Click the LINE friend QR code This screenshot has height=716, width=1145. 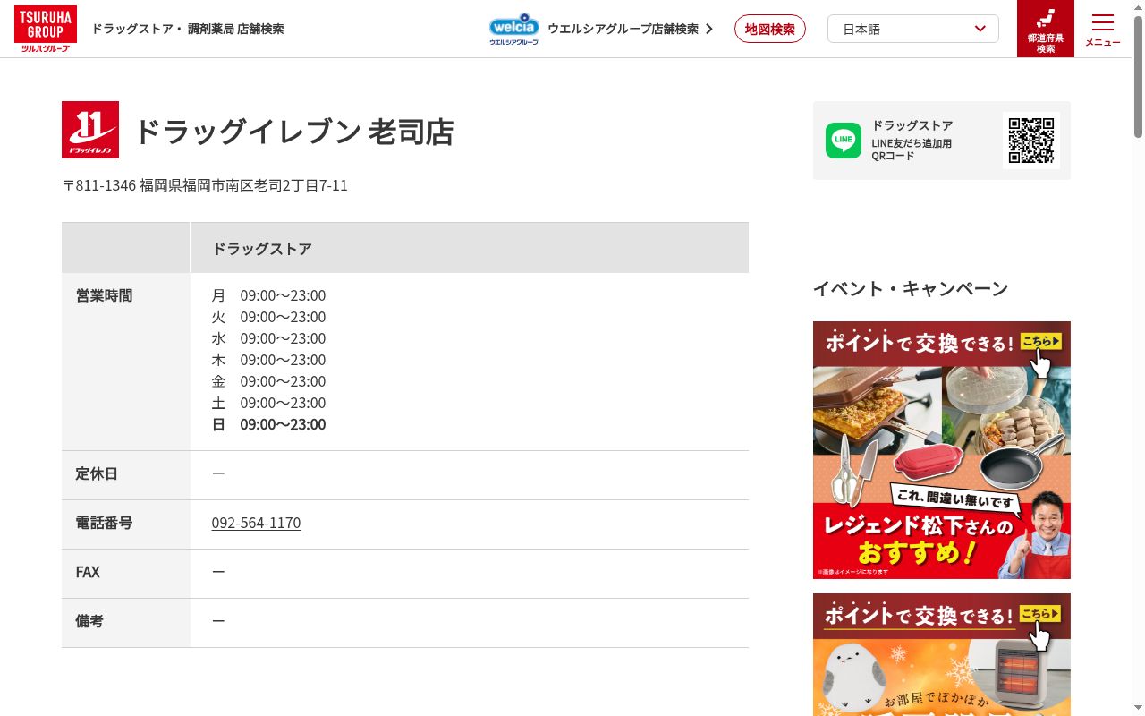(1031, 141)
